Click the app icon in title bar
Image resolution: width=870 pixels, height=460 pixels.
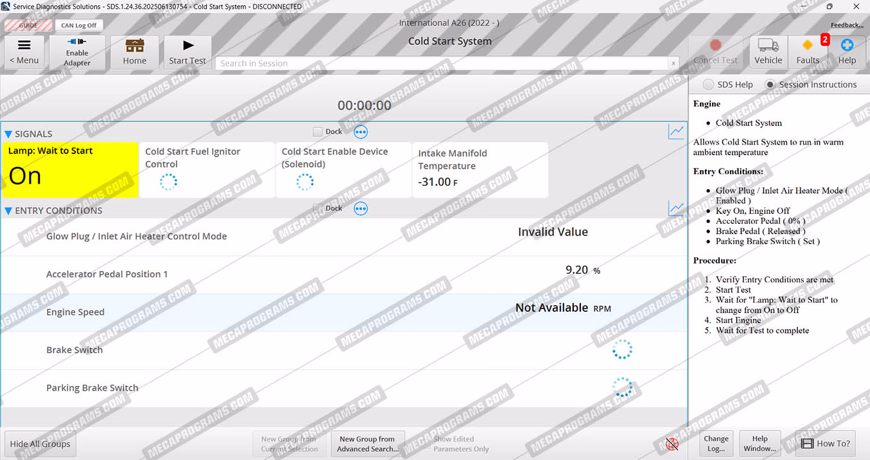pyautogui.click(x=6, y=6)
